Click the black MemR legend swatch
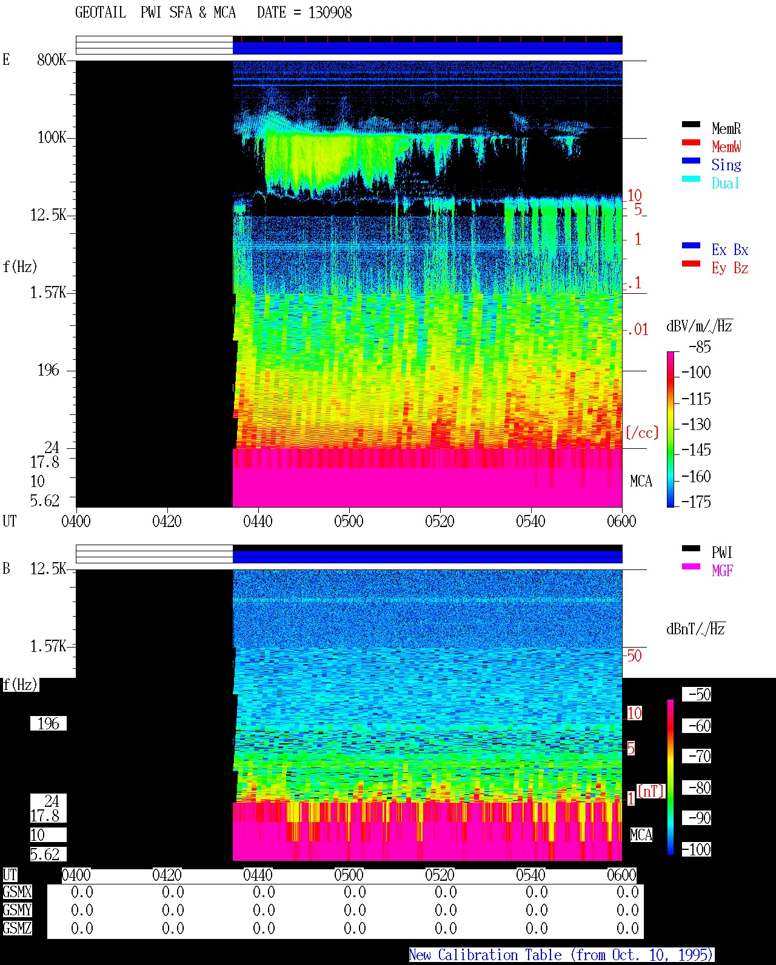This screenshot has height=965, width=776. tap(691, 124)
